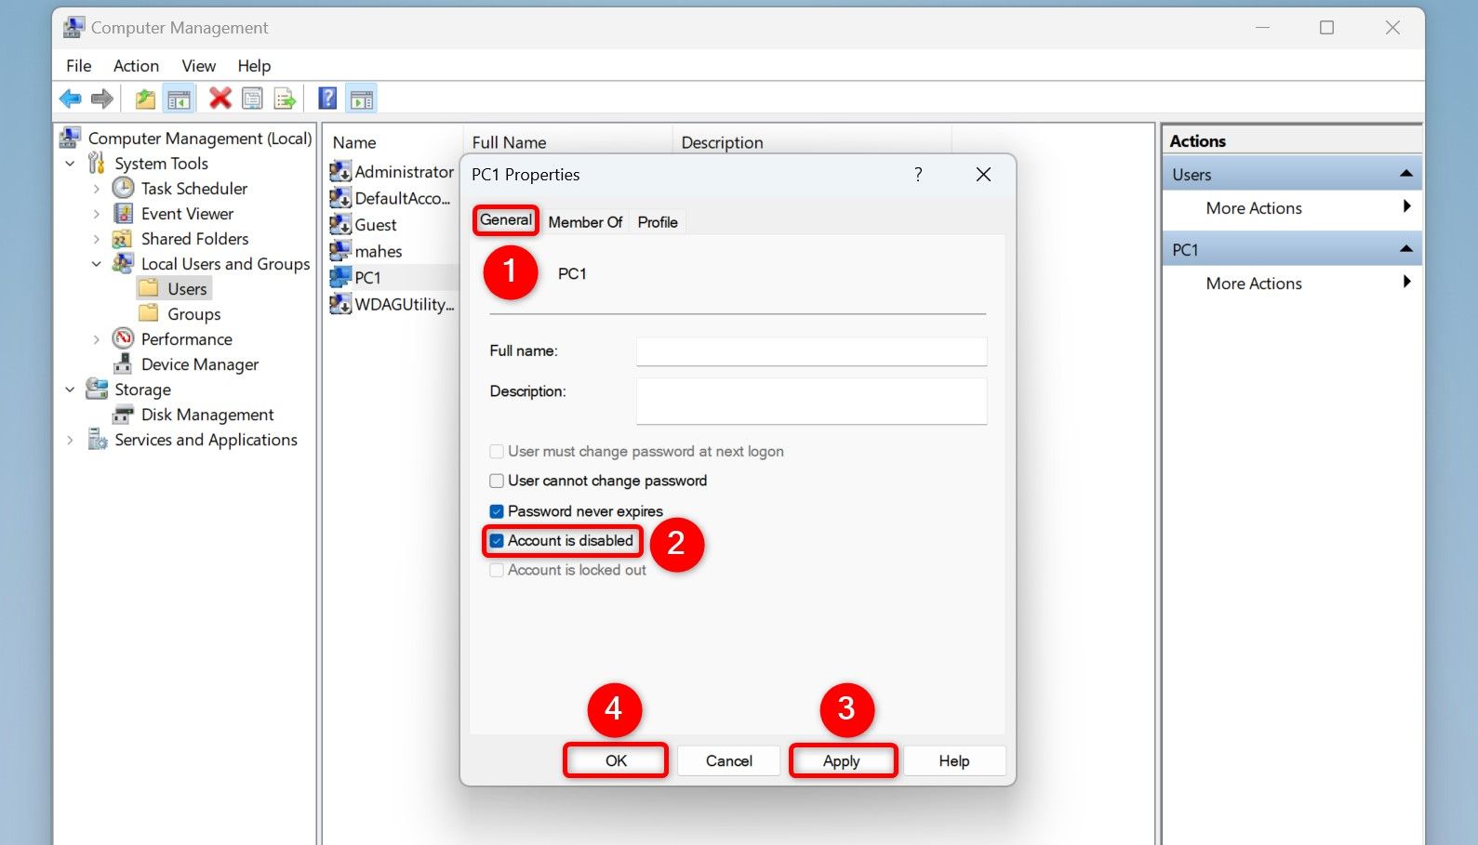Collapse the Users section in Actions pane
This screenshot has height=845, width=1478.
[1405, 174]
